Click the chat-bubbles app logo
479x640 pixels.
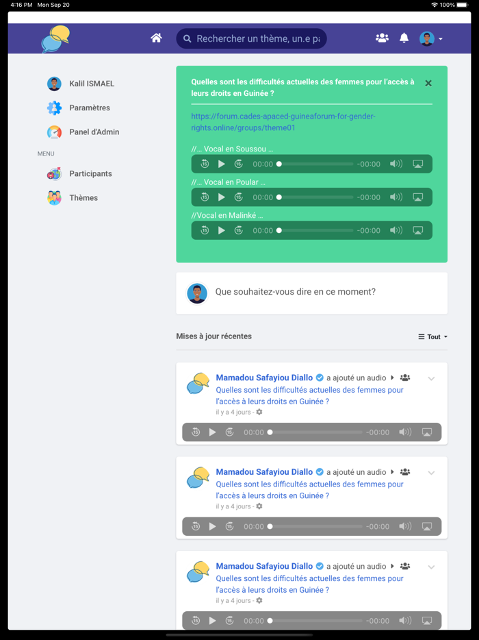[x=55, y=38]
